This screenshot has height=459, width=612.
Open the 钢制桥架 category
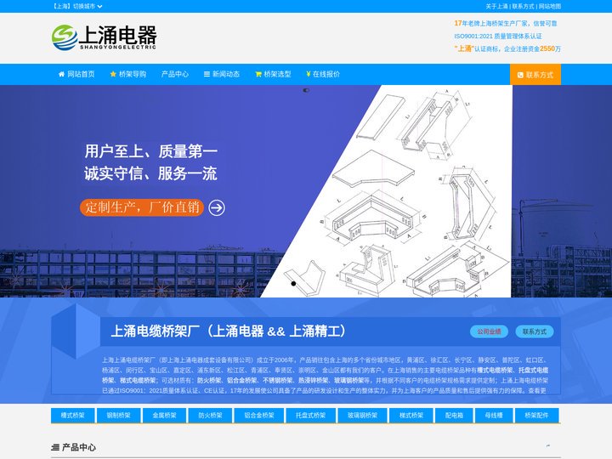point(119,416)
